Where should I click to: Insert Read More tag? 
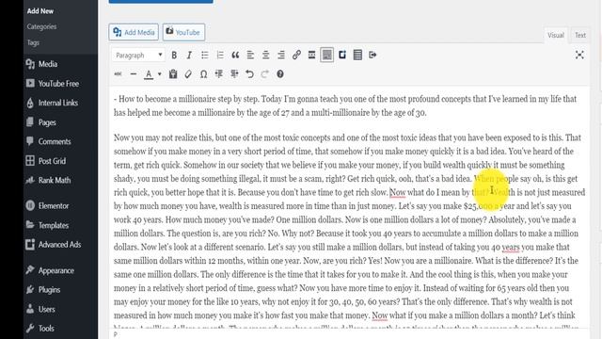(x=311, y=55)
